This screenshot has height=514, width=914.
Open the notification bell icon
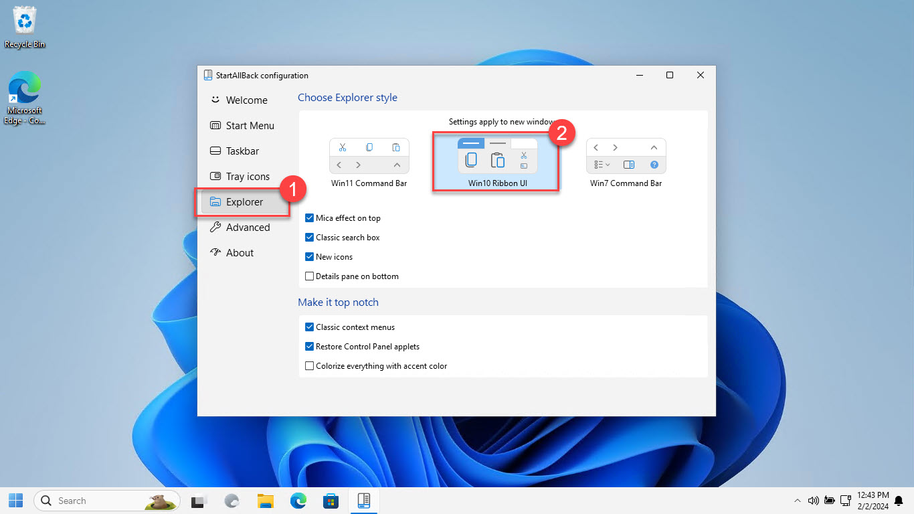tap(899, 500)
